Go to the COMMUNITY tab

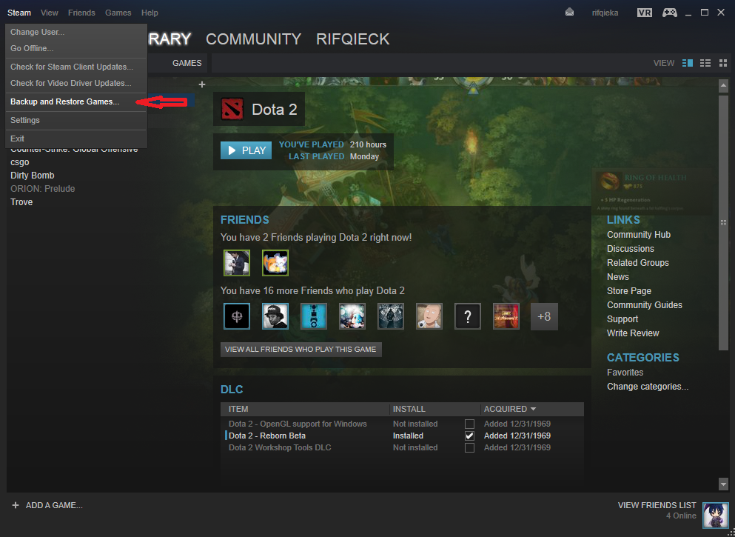[x=254, y=39]
